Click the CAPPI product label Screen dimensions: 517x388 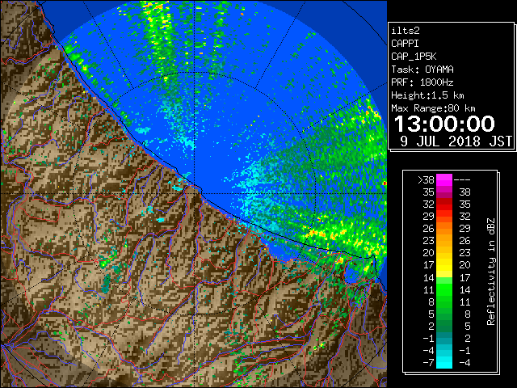point(405,44)
